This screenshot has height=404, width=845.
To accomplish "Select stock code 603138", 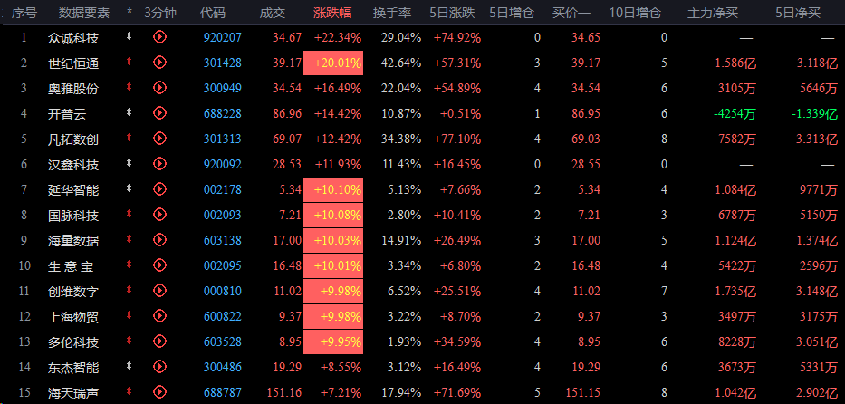I will pyautogui.click(x=223, y=240).
